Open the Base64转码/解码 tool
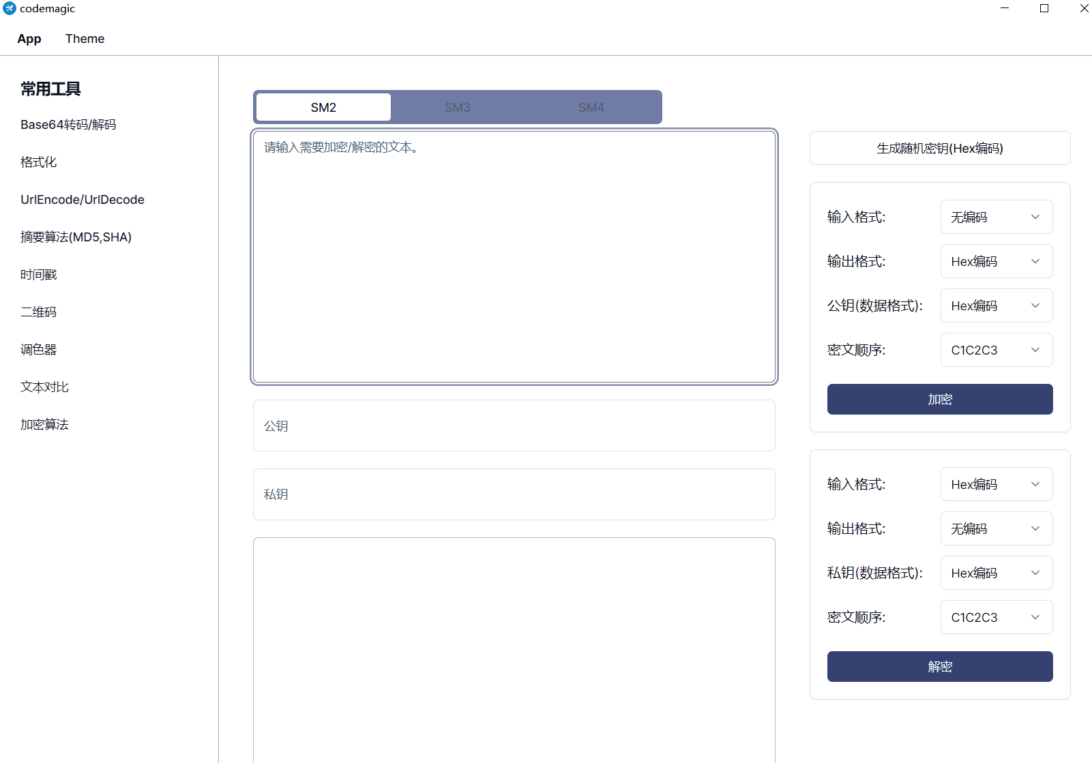 pyautogui.click(x=68, y=124)
